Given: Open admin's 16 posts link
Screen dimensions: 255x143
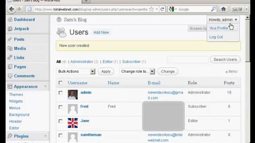Looking at the screenshot, I should point(229,93).
